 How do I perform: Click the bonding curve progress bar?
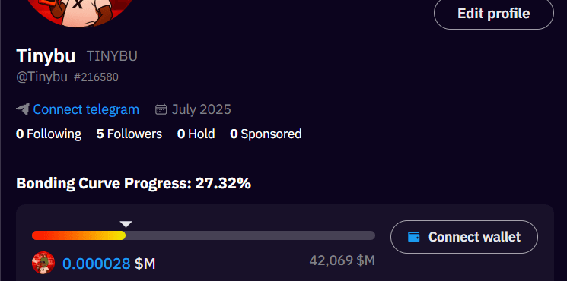(203, 235)
